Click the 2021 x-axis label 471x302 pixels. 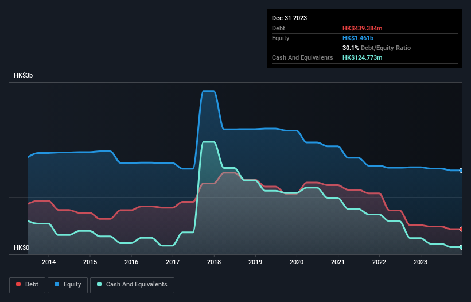[338, 262]
